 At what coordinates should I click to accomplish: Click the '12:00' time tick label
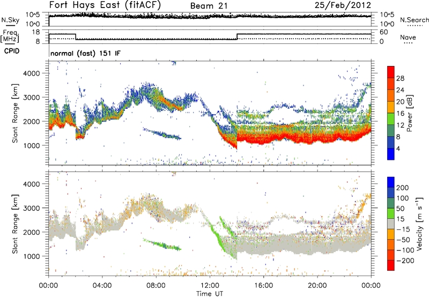coord(210,286)
